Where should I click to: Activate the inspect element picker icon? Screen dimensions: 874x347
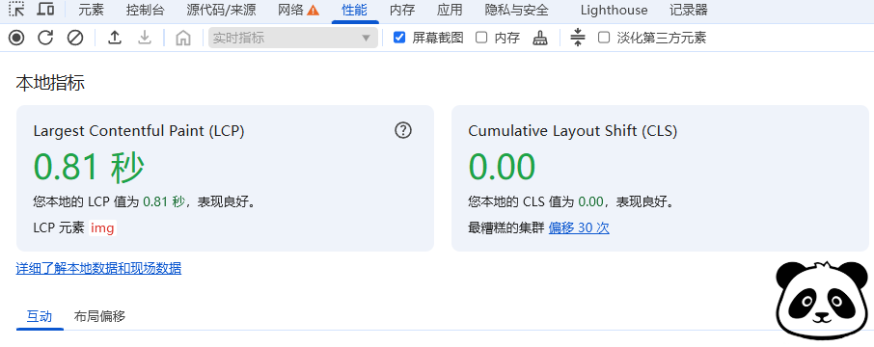[16, 9]
